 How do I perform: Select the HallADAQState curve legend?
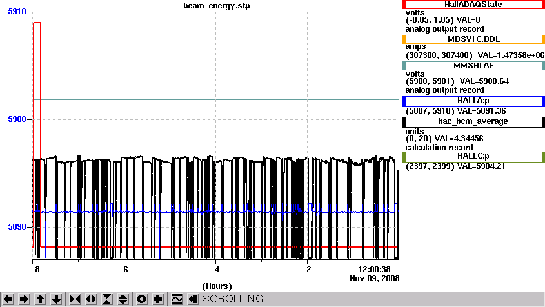coord(473,5)
